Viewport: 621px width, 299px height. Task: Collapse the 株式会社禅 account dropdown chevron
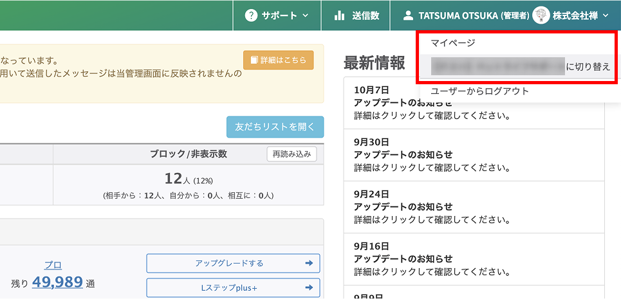(606, 15)
